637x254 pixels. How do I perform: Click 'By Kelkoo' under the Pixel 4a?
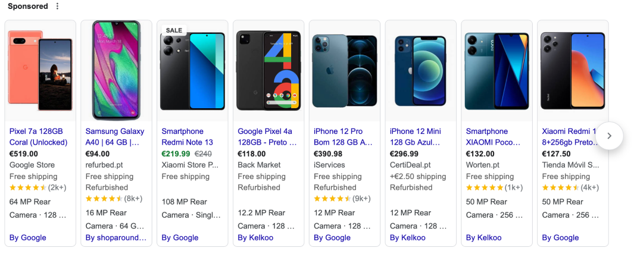[x=257, y=238]
